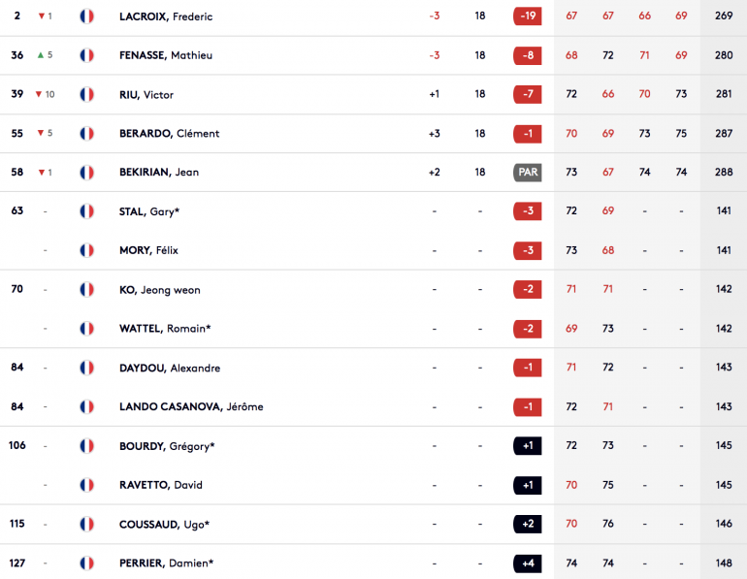
Task: Click the red down arrow marked 10 for Riu
Action: pyautogui.click(x=39, y=94)
